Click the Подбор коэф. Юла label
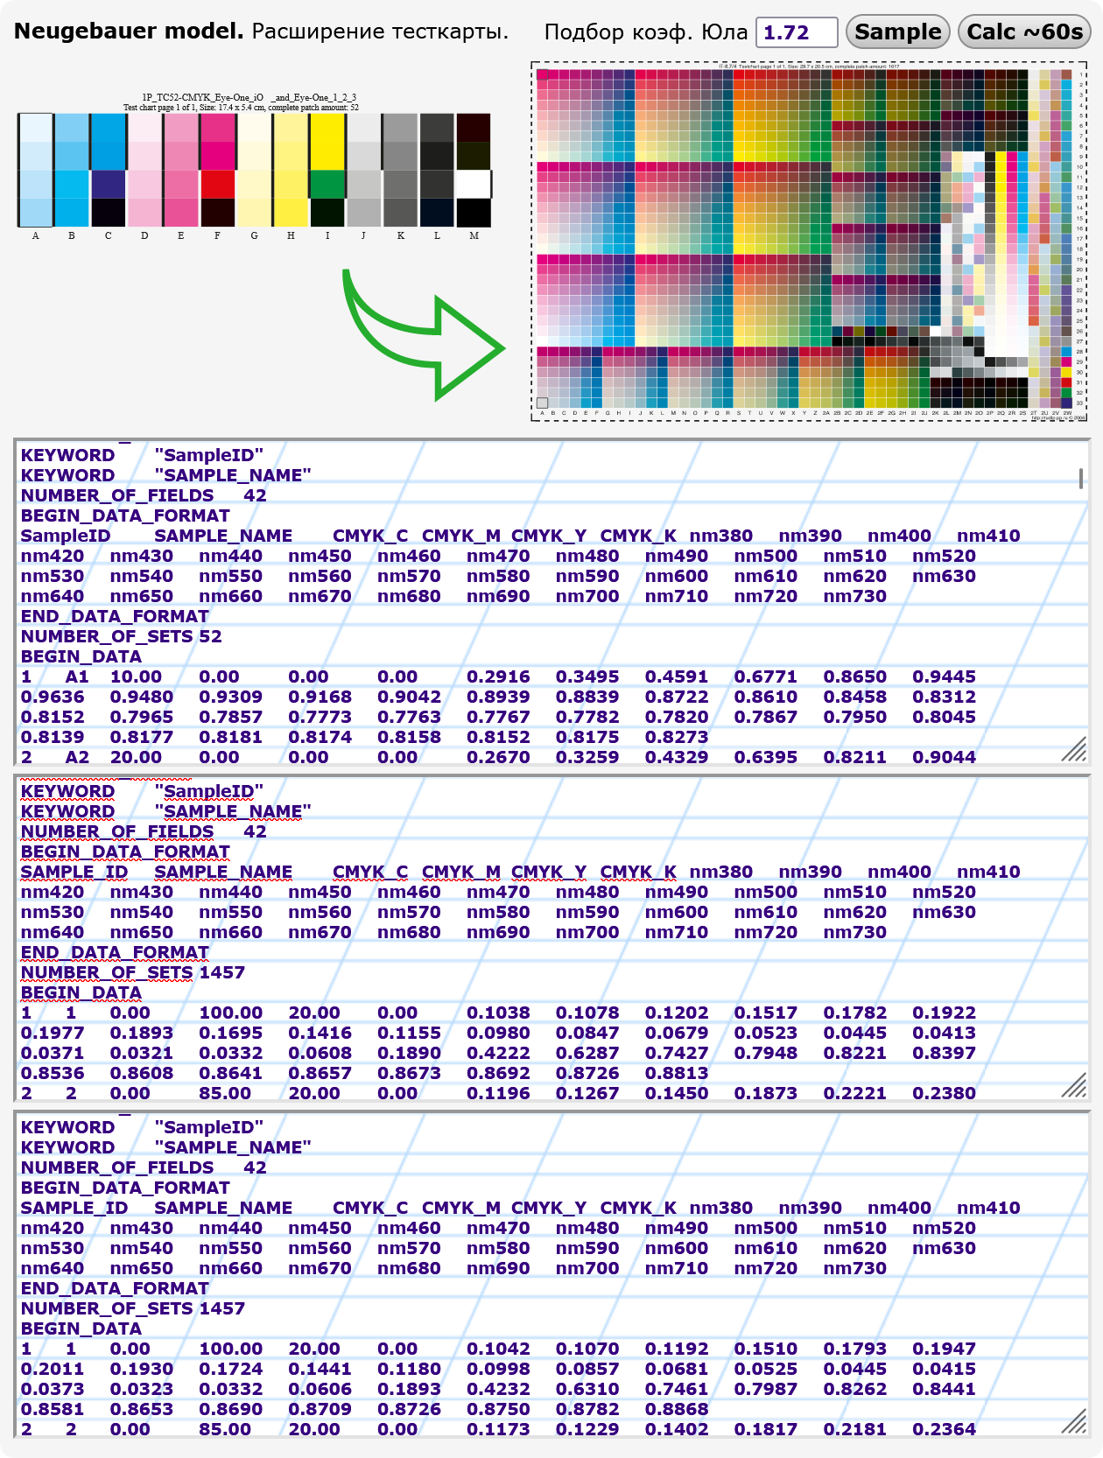 point(645,32)
